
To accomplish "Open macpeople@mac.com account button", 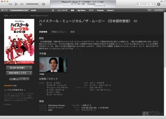I will 19,10.
